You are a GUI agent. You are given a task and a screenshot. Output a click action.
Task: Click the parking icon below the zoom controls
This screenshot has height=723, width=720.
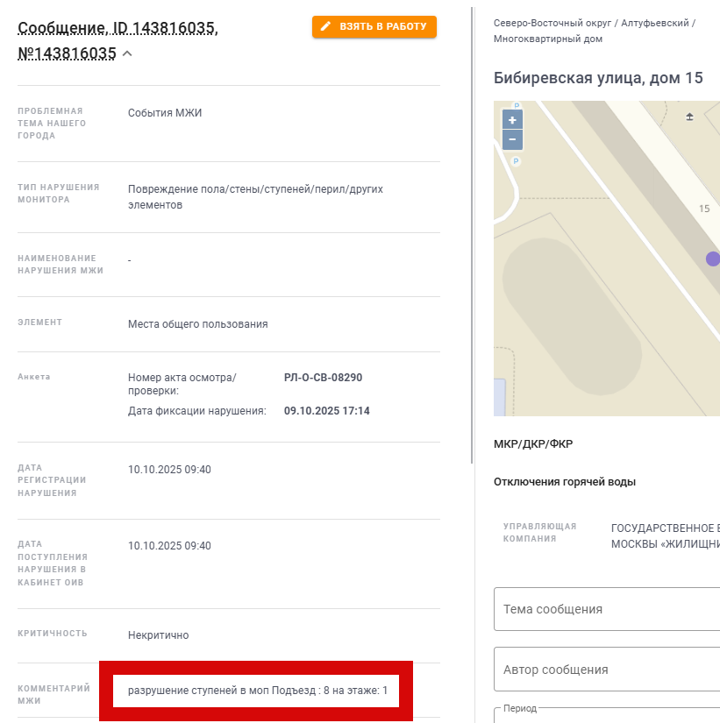(x=516, y=161)
